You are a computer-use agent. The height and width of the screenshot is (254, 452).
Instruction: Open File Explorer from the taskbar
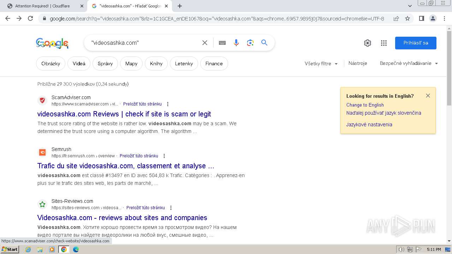pos(40,249)
